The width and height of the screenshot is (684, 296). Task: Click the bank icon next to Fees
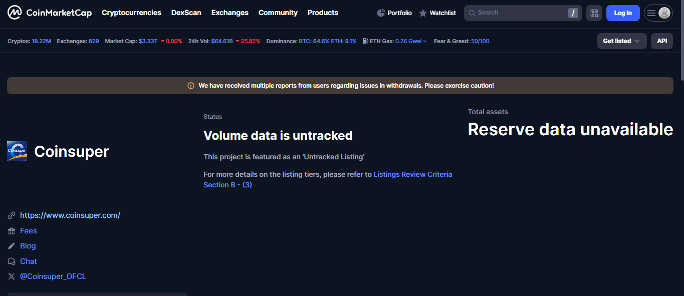[x=12, y=231]
